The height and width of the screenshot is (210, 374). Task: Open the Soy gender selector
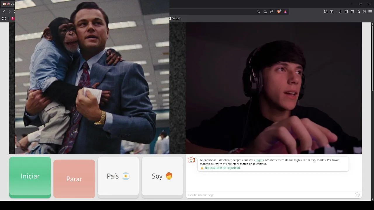tap(162, 176)
